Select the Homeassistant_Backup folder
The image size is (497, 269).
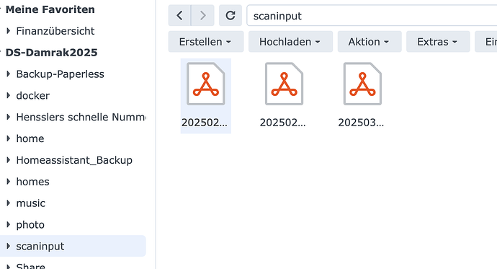pos(74,160)
